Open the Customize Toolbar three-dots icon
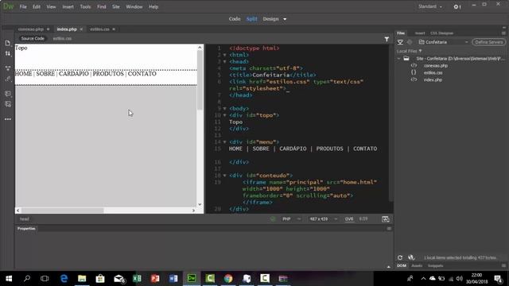509x286 pixels. [x=8, y=119]
